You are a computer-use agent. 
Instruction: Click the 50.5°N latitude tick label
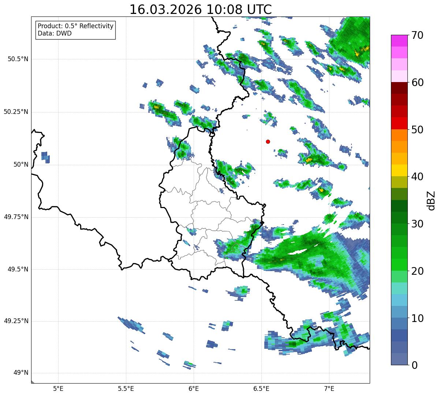[x=18, y=59]
